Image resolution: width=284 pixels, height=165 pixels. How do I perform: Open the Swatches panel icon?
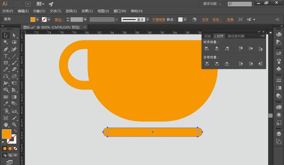279,53
